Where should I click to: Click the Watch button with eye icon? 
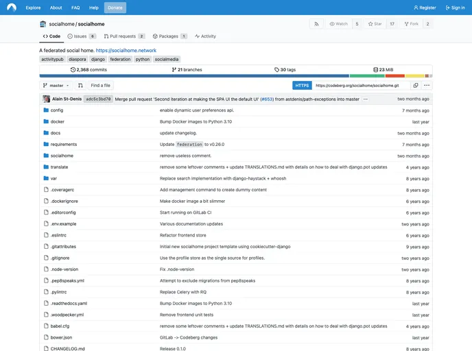(339, 24)
